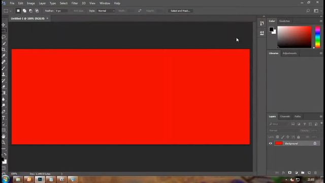Viewport: 325px width, 183px height.
Task: Click the hue spectrum slider in Color panel
Action: click(x=317, y=37)
